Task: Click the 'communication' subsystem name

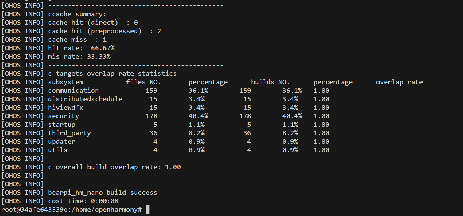Action: [x=73, y=91]
